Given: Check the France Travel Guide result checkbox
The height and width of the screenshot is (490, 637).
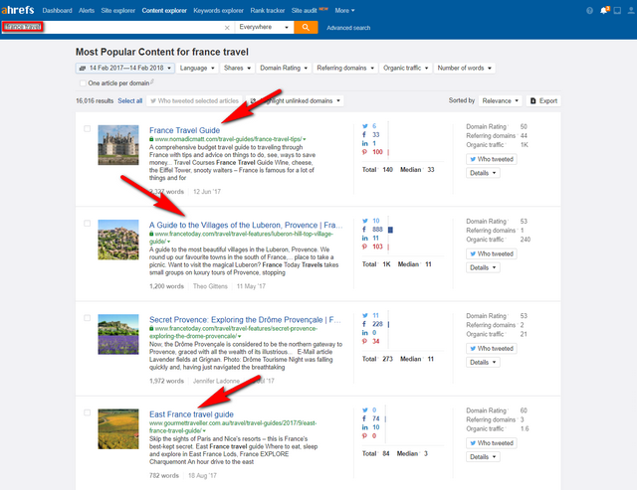Looking at the screenshot, I should [x=88, y=128].
